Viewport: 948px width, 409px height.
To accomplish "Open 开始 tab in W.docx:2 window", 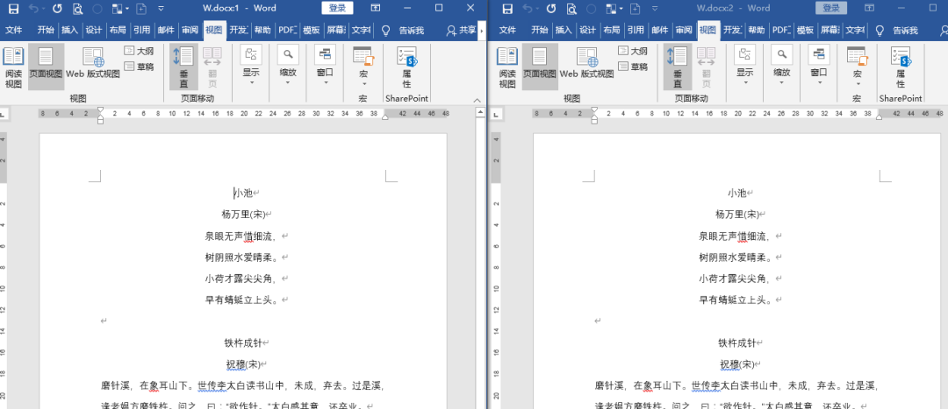I will pos(540,30).
